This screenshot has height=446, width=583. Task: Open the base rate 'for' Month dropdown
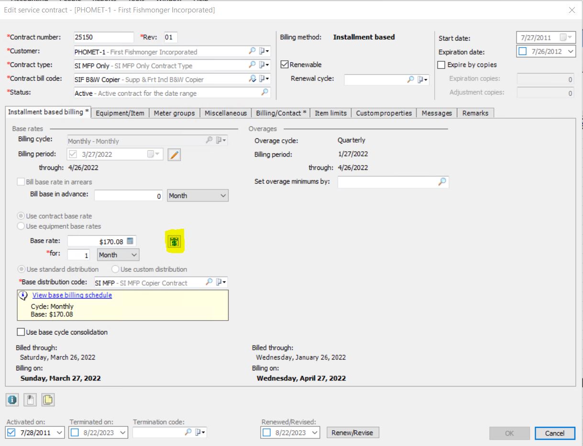click(x=133, y=255)
